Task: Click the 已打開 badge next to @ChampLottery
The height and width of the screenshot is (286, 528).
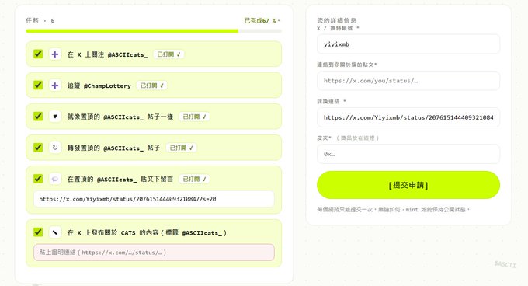Action: click(152, 85)
